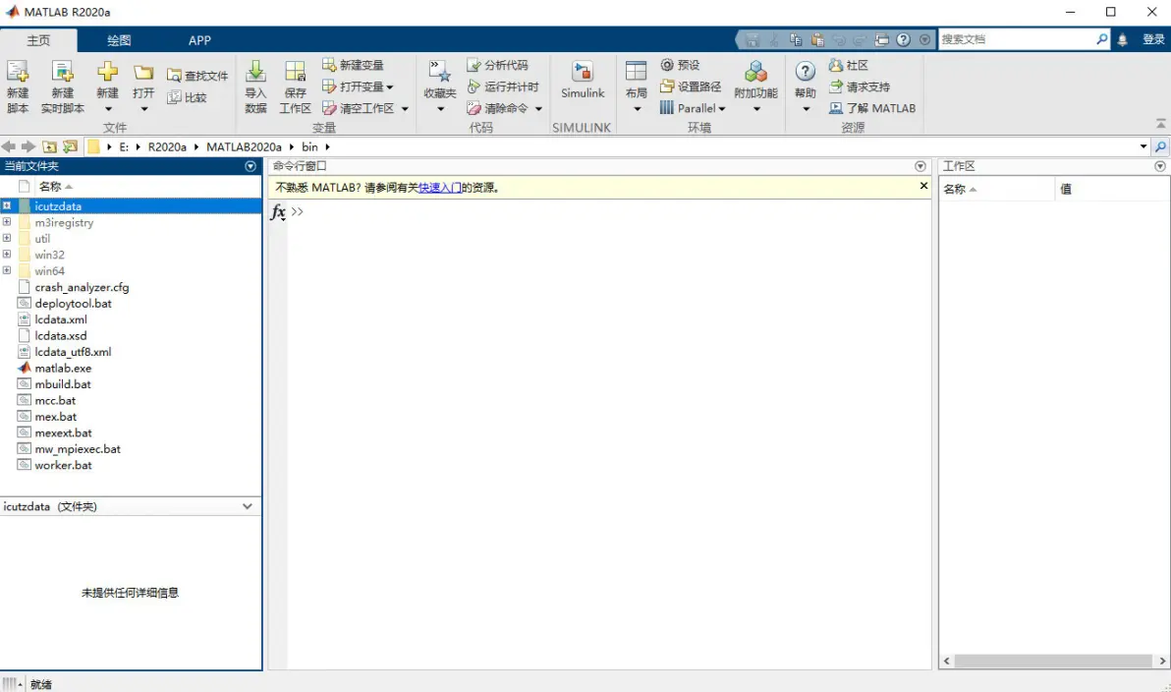Click 请求支持 (Request Support)
The height and width of the screenshot is (692, 1171).
click(860, 86)
